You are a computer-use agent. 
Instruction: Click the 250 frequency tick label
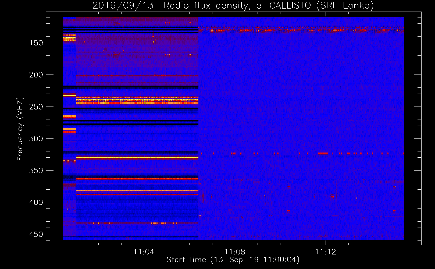pos(36,107)
